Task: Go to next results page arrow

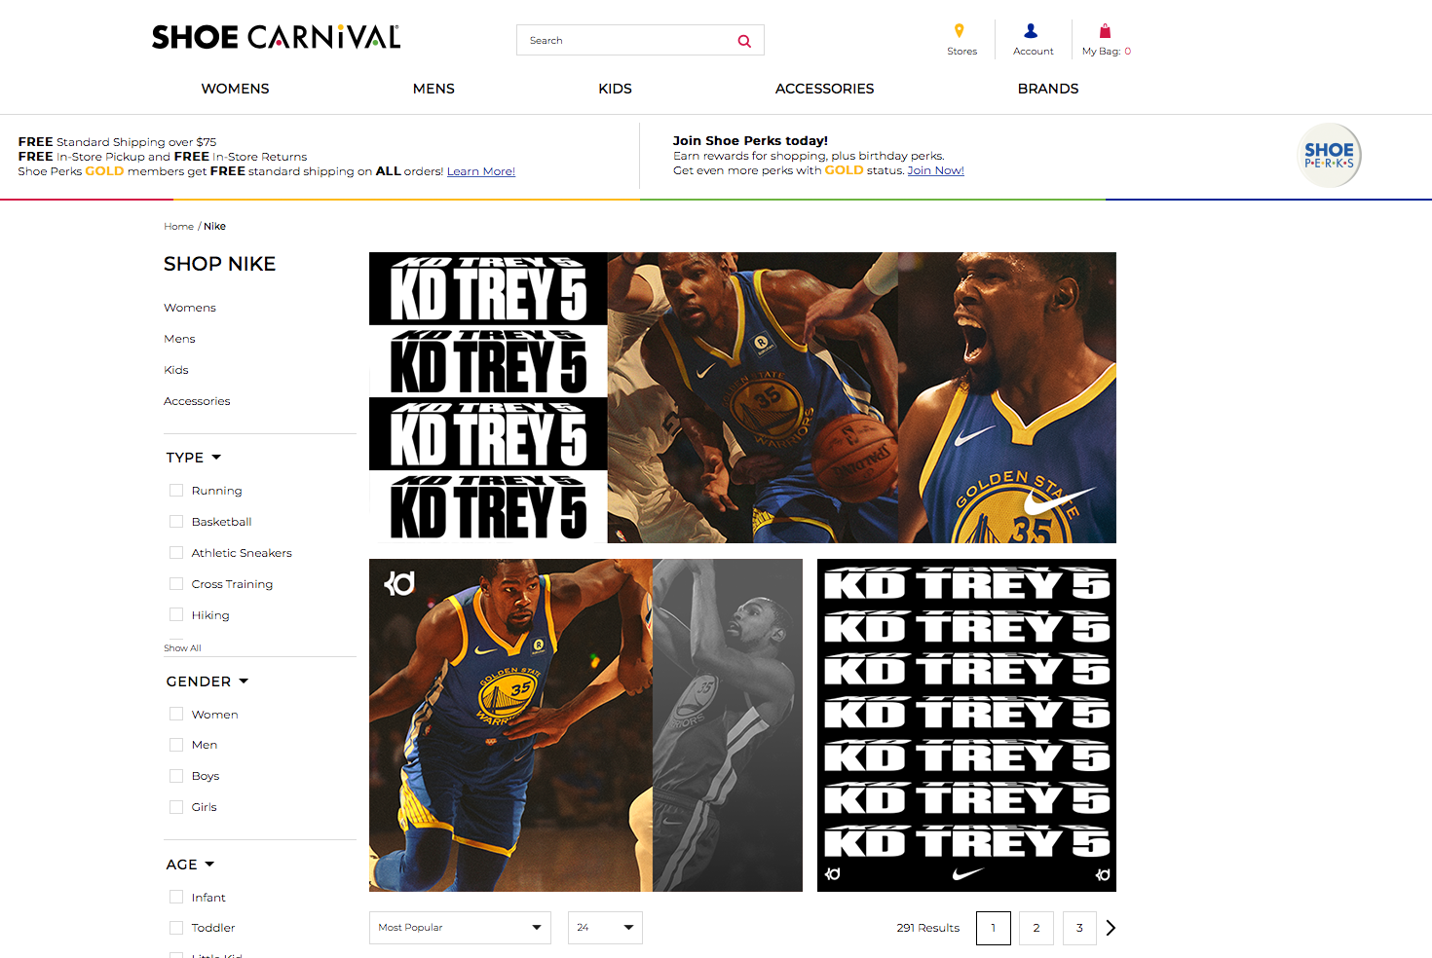Action: [x=1111, y=928]
